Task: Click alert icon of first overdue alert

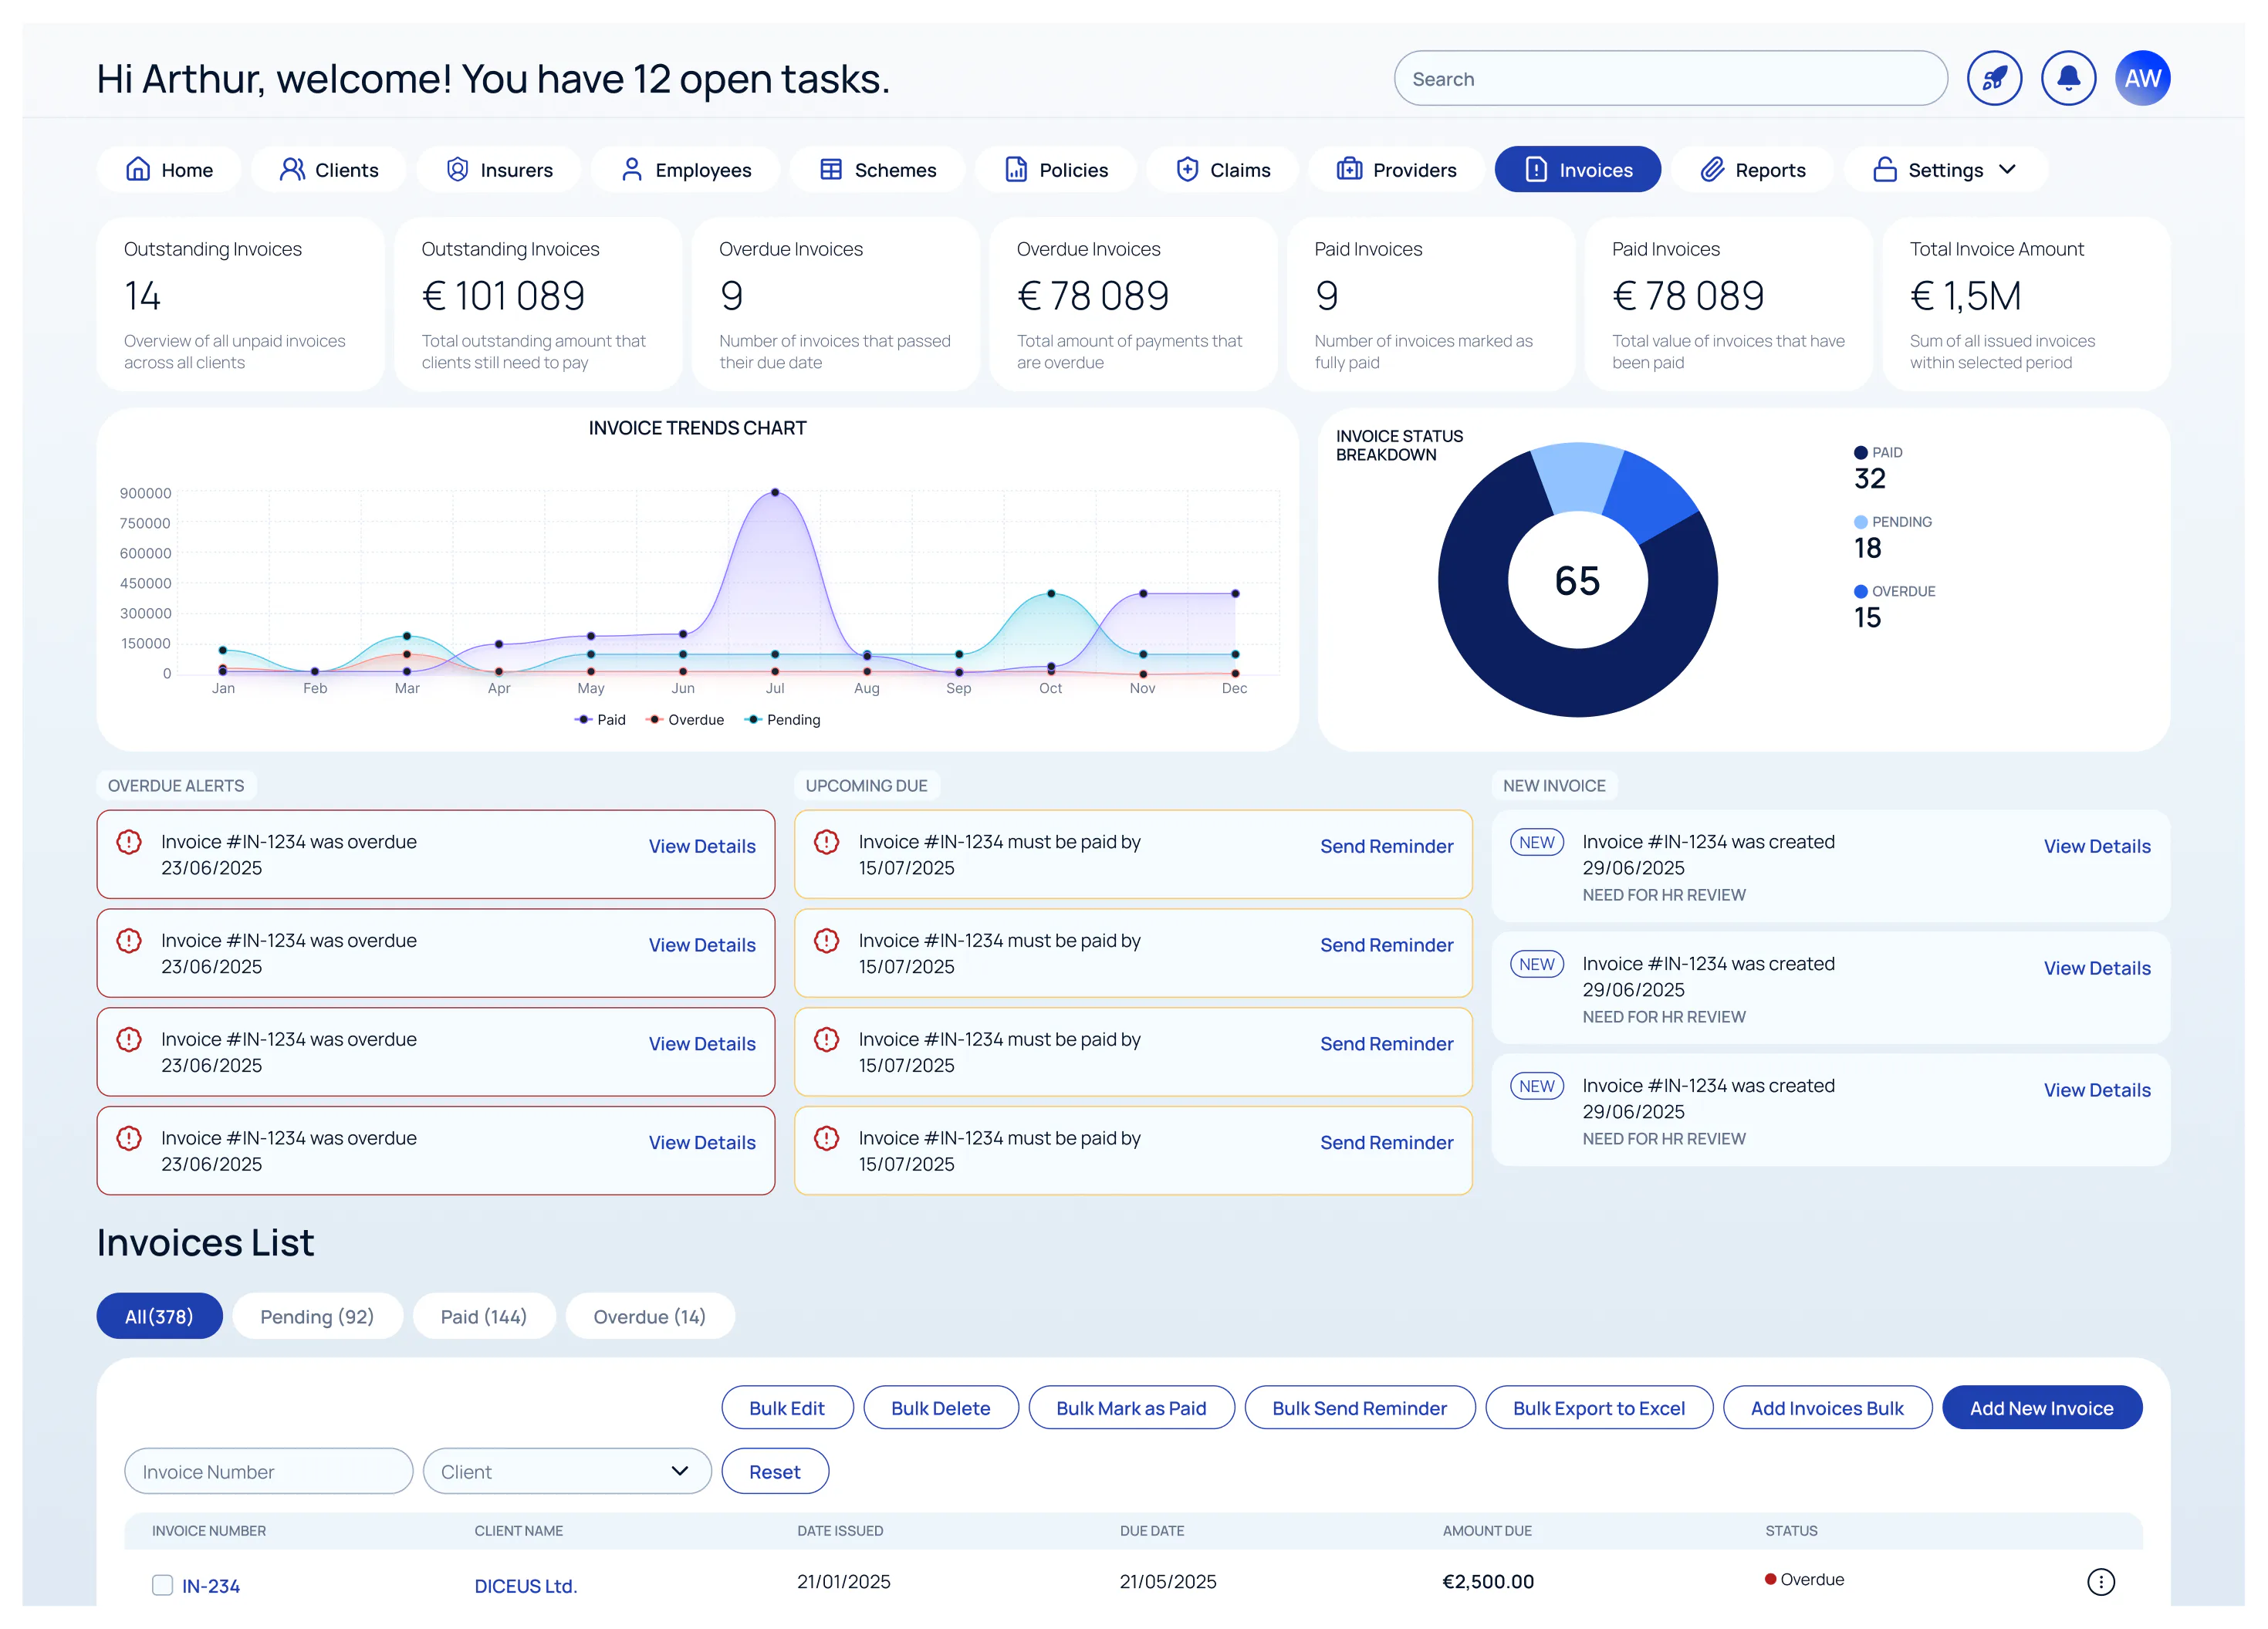Action: tap(129, 842)
